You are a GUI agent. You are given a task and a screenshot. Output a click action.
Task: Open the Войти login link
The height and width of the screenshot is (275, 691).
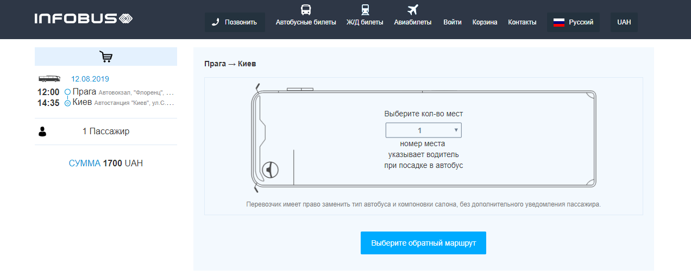[x=453, y=22]
